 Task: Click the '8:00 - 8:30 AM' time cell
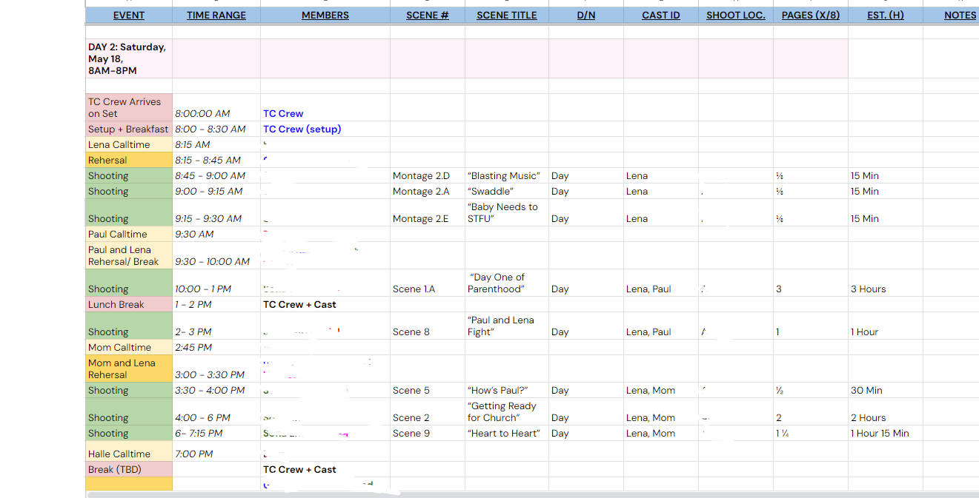click(216, 129)
